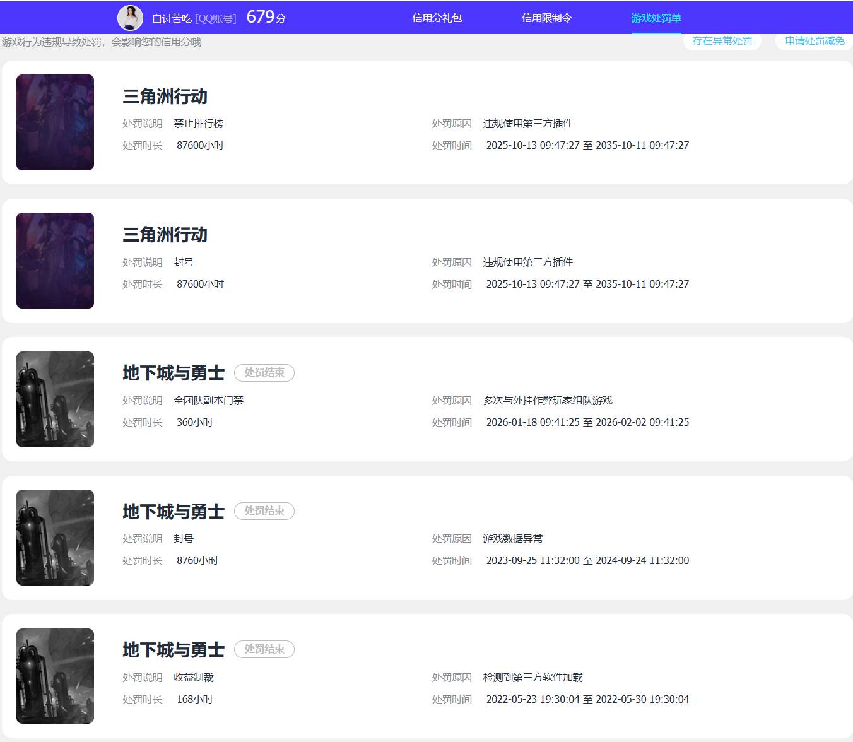Click the 多次与外挂作弊玩家组队游戏 reason

[548, 401]
